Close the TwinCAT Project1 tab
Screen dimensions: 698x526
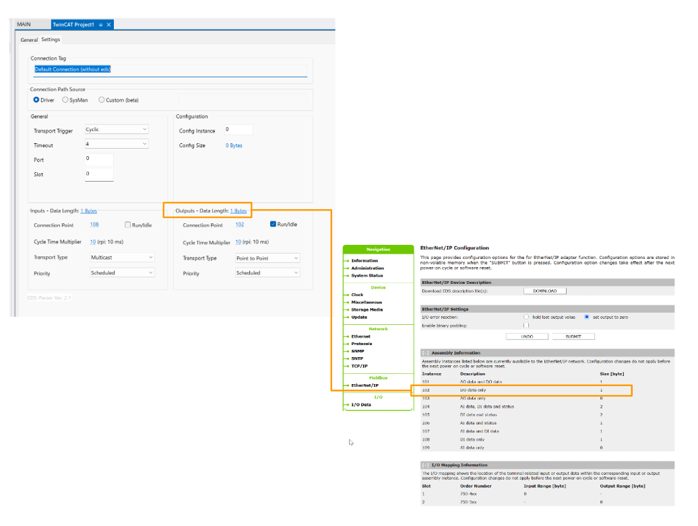[109, 25]
